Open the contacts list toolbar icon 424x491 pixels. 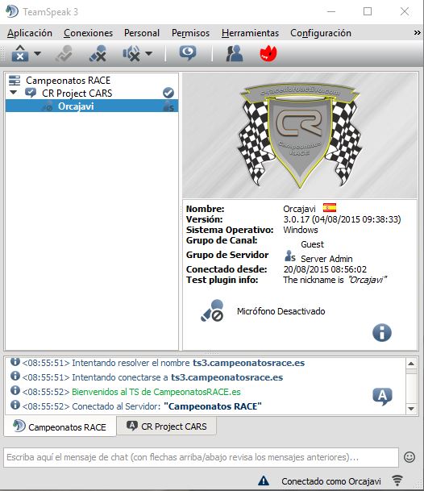click(235, 53)
